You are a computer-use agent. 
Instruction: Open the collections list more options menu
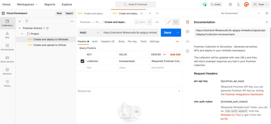[72, 21]
